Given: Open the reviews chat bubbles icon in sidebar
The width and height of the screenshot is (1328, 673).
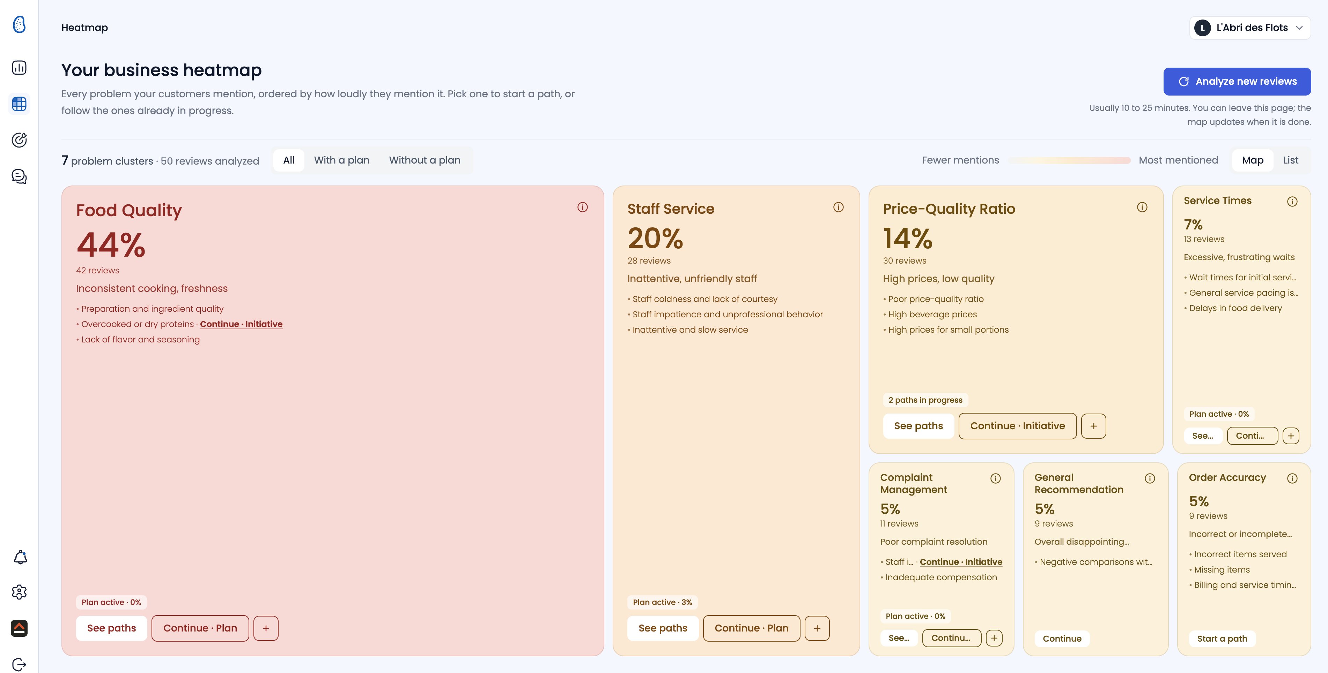Looking at the screenshot, I should pyautogui.click(x=19, y=176).
